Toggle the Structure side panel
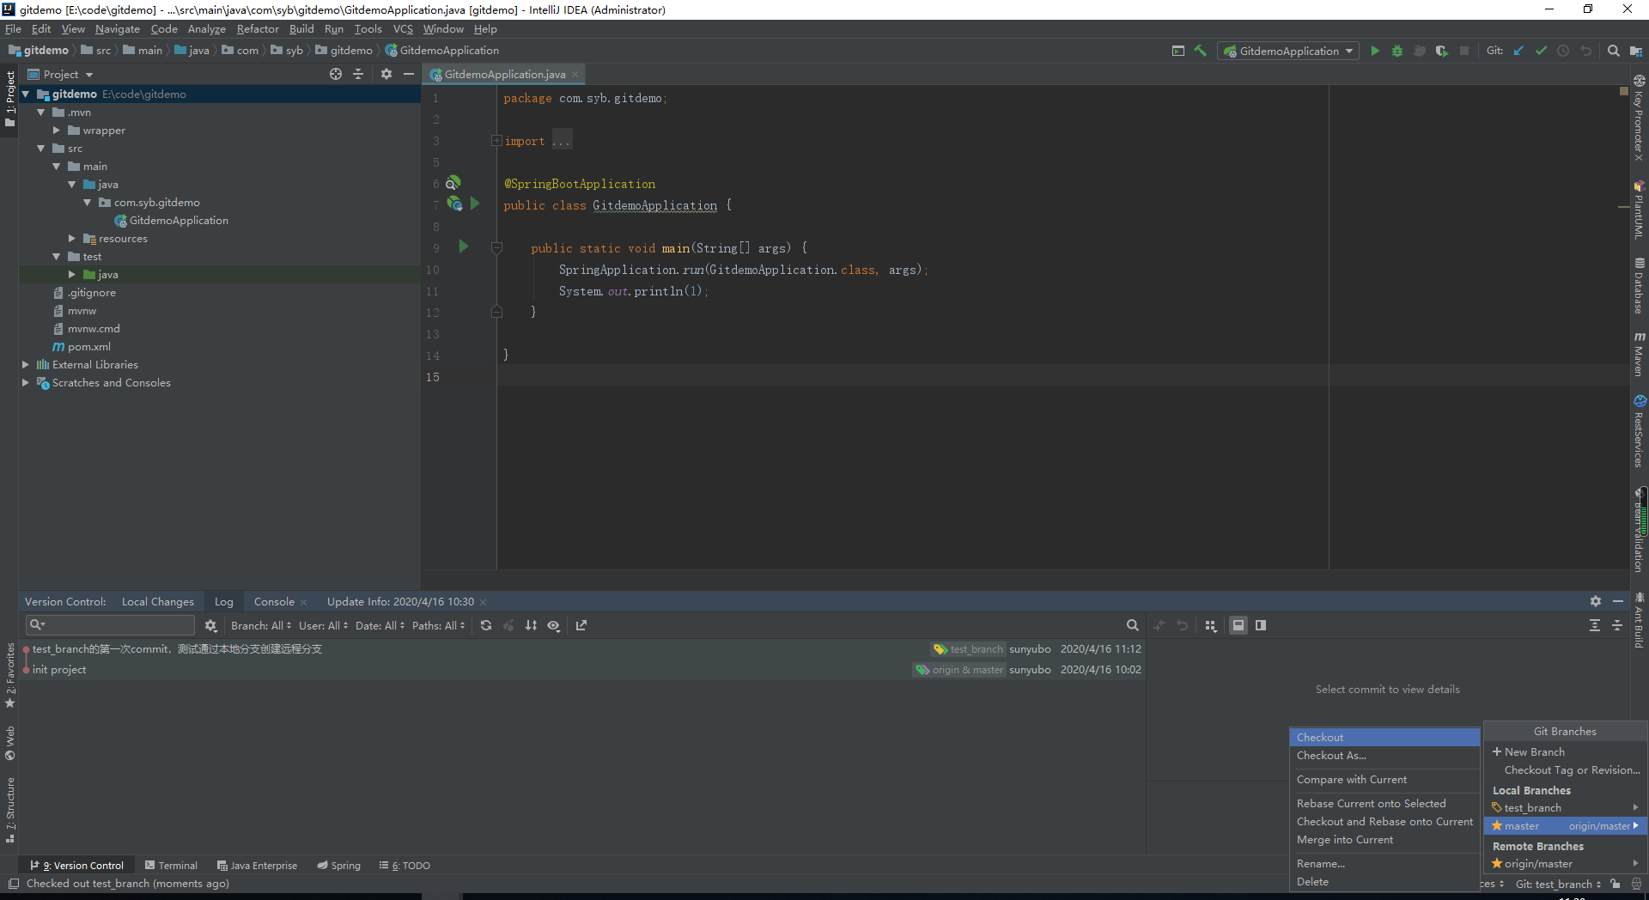This screenshot has width=1649, height=900. (x=9, y=810)
